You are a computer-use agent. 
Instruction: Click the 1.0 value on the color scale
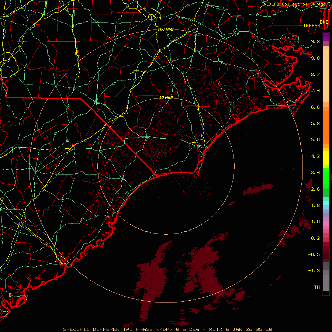click(315, 222)
